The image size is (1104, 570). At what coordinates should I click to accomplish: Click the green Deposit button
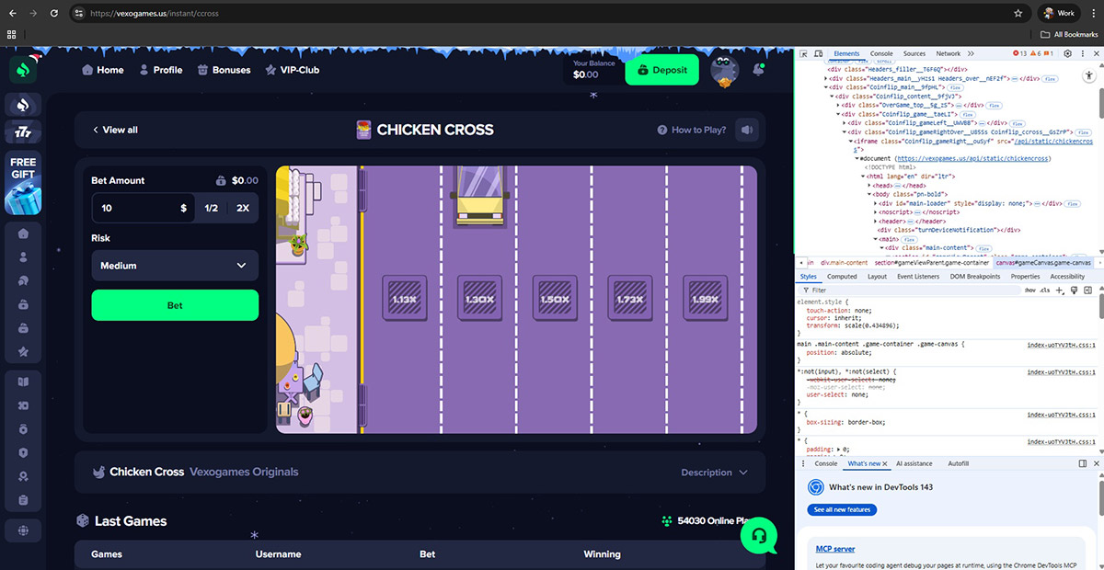point(662,70)
